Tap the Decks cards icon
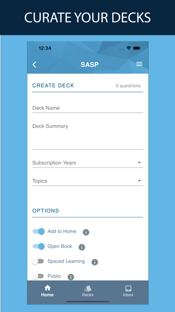 [87, 289]
